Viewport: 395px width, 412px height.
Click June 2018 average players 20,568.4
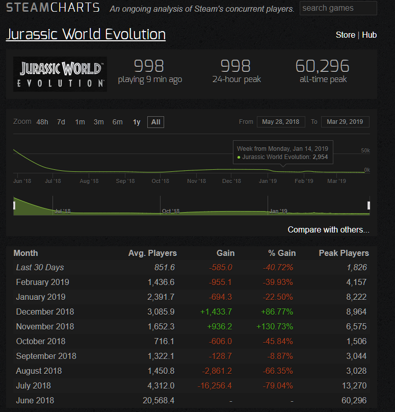tap(159, 400)
